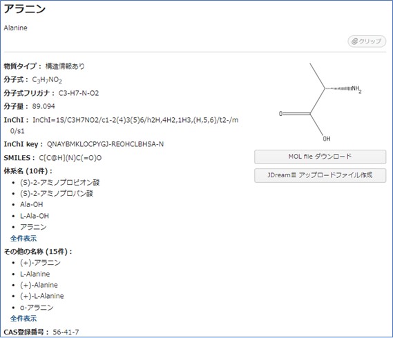Show all 体系名 entries via 全件表示
393x338 pixels.
(23, 239)
